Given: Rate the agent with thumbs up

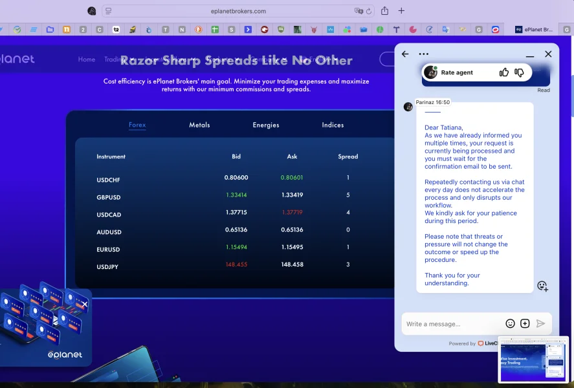Looking at the screenshot, I should tap(504, 72).
